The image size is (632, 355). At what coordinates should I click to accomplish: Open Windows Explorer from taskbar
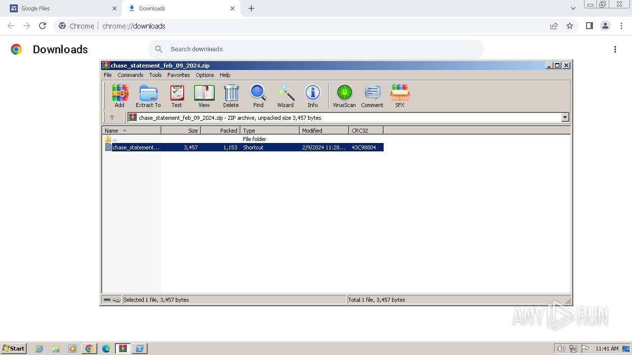(56, 349)
